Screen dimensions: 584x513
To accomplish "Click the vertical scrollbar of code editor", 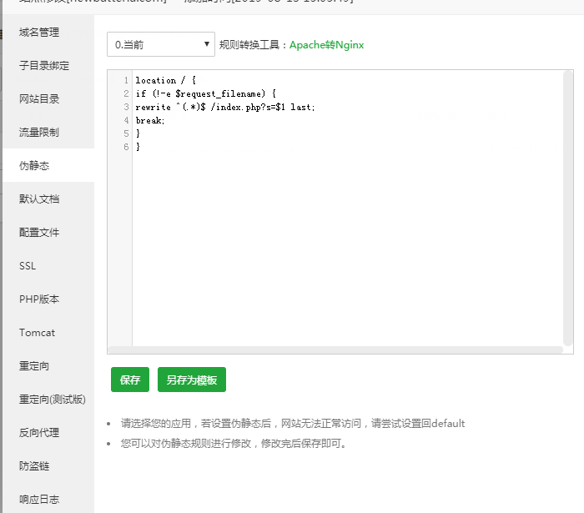I will (567, 209).
